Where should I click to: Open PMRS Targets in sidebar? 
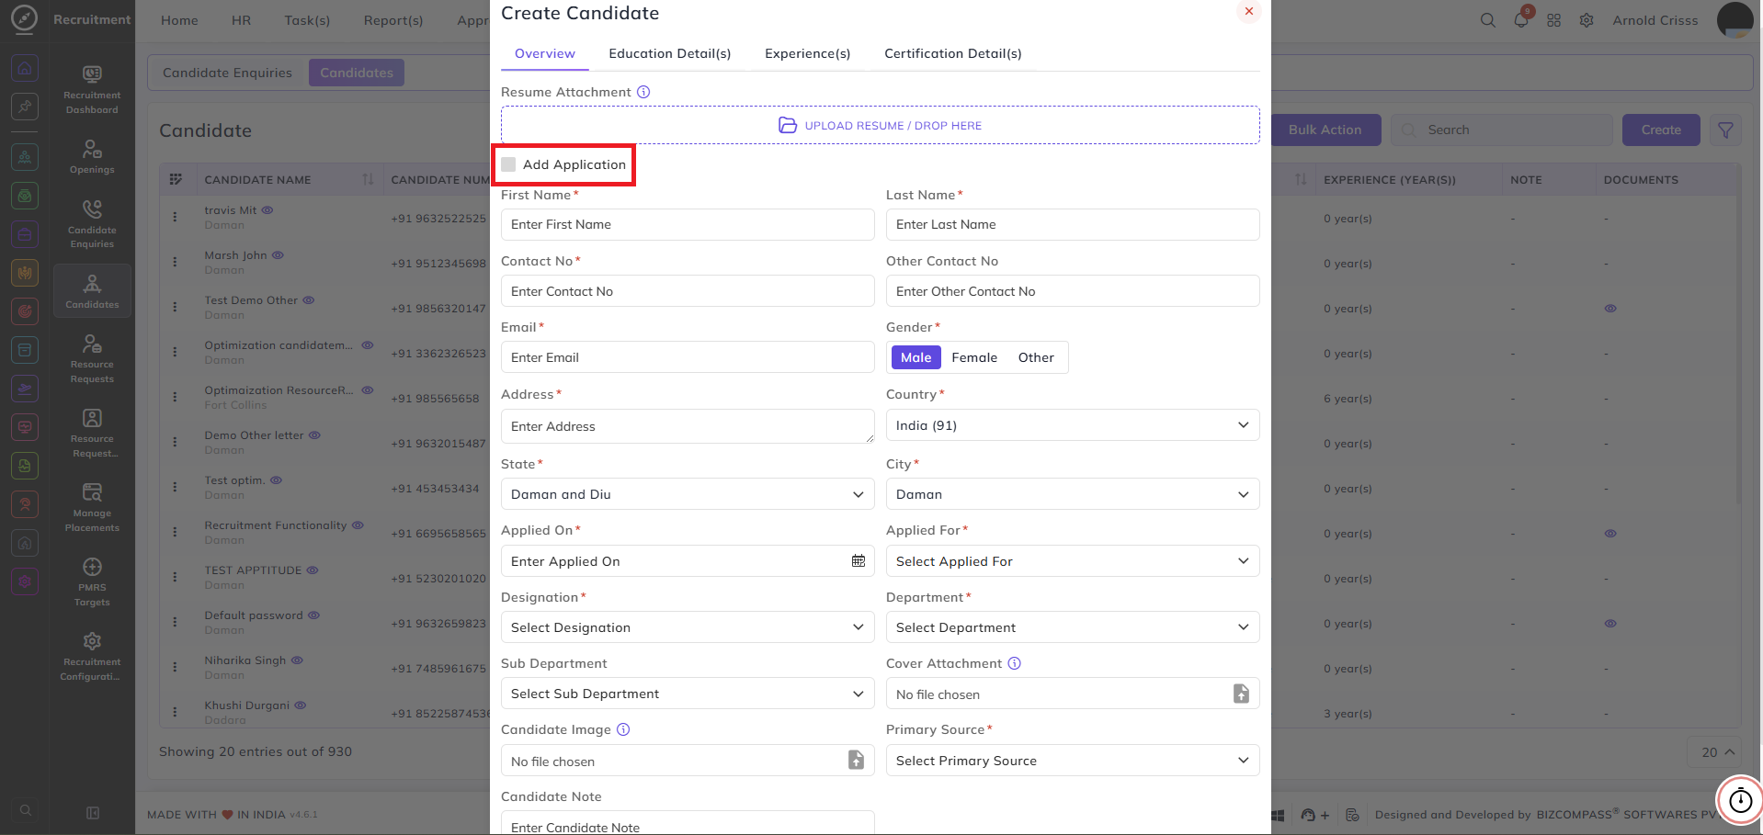pyautogui.click(x=92, y=581)
